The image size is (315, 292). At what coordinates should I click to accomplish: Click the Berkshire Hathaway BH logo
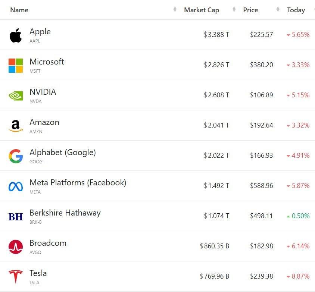[x=16, y=216]
